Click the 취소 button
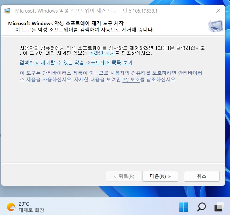The height and width of the screenshot is (215, 230). 202,176
